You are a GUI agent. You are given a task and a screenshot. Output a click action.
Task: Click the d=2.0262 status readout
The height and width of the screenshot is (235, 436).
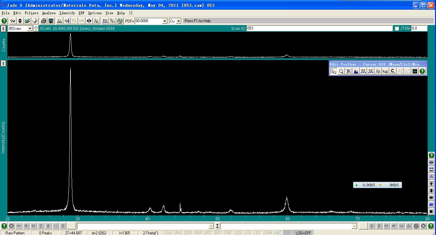tap(99, 233)
